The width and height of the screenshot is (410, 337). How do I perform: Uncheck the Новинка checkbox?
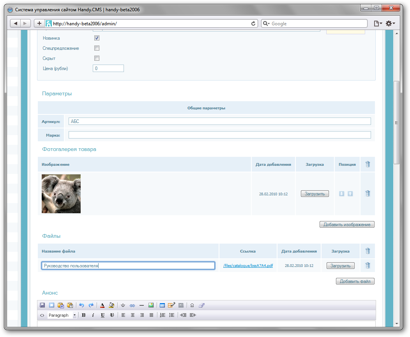click(x=97, y=38)
